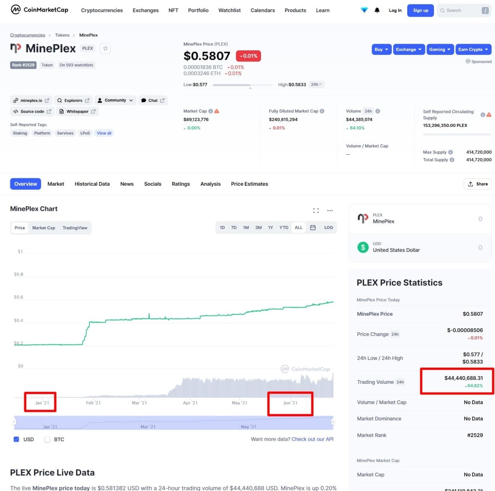Switch to the News tab
This screenshot has height=491, width=495.
pyautogui.click(x=127, y=184)
